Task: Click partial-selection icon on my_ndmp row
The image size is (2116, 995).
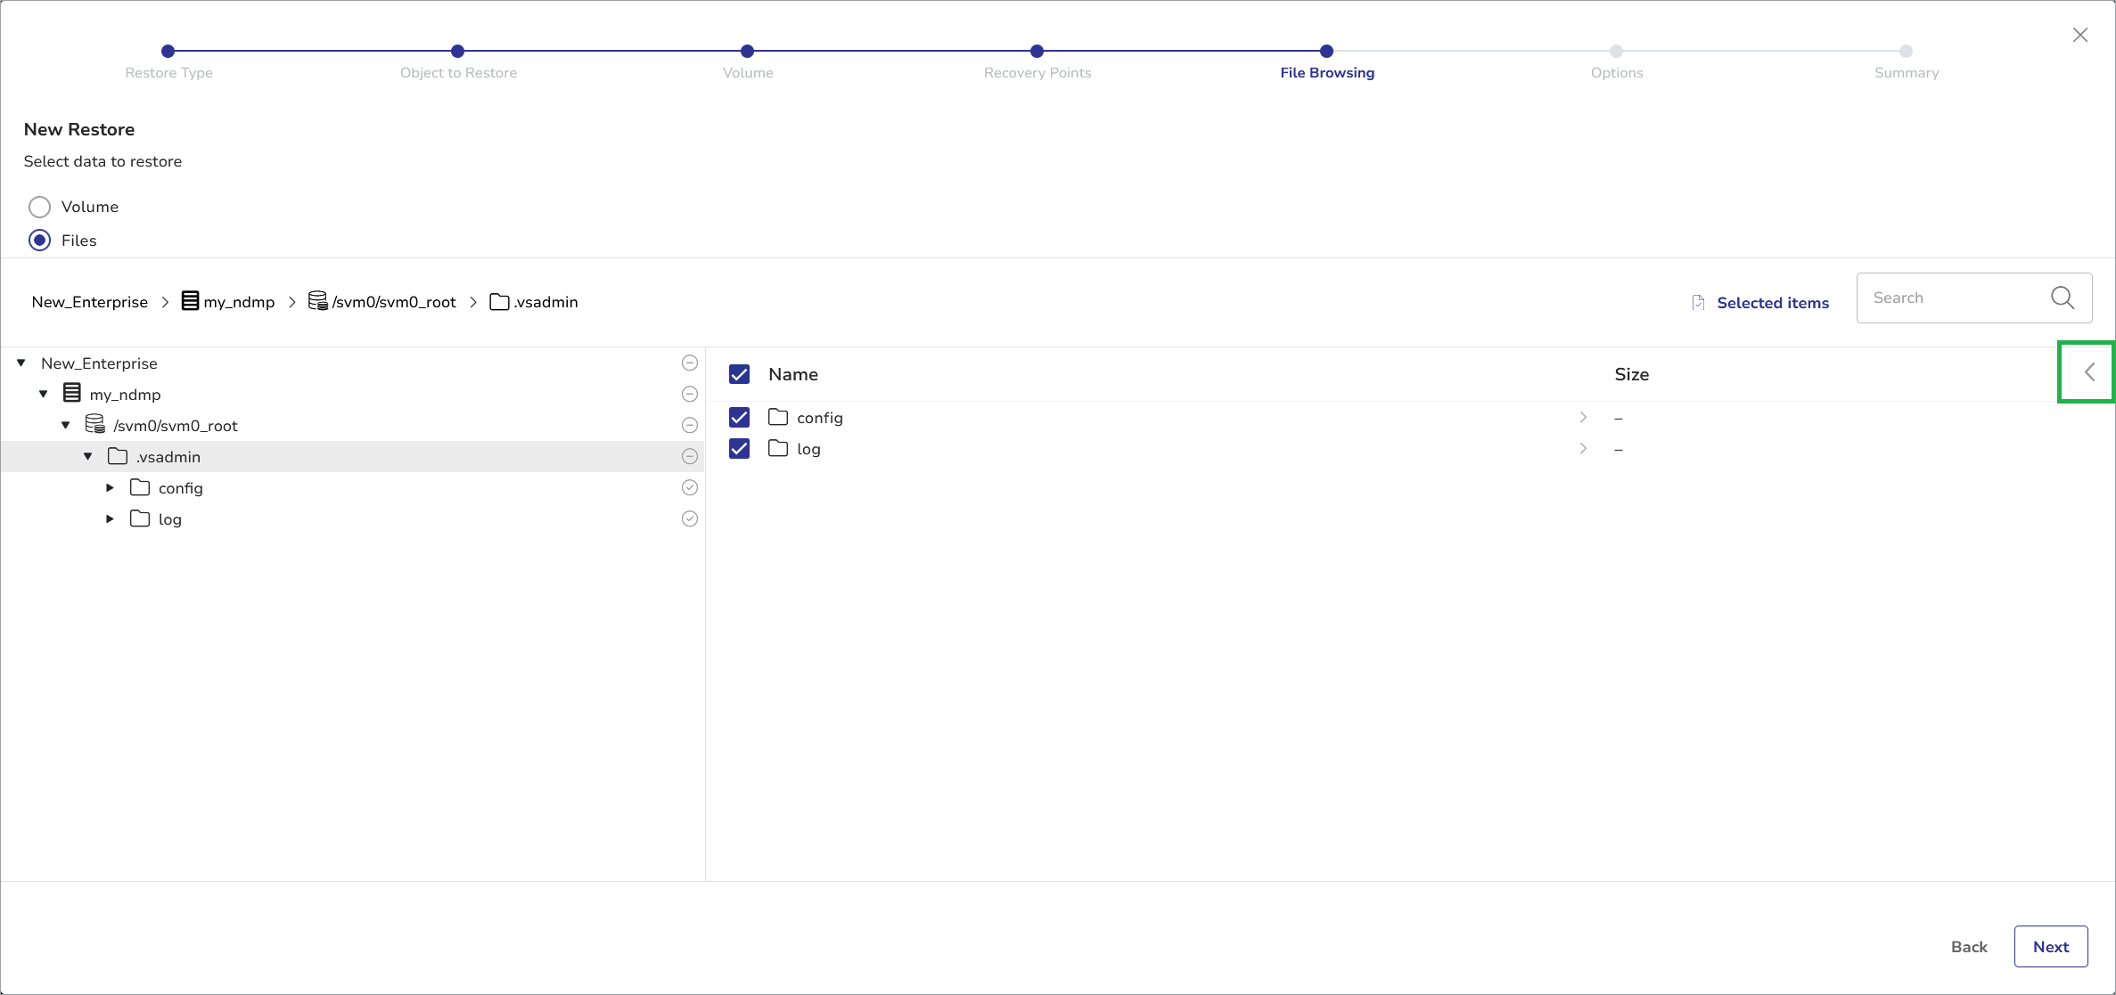Action: point(689,394)
